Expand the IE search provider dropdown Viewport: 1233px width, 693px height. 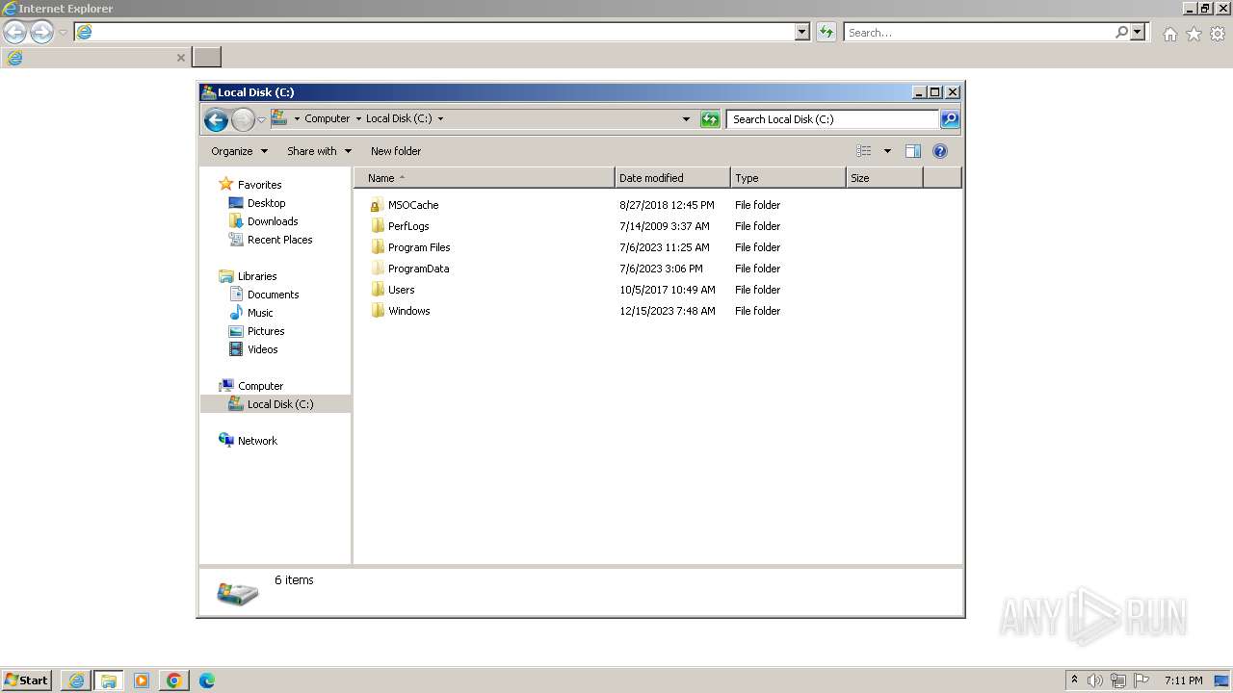1138,32
